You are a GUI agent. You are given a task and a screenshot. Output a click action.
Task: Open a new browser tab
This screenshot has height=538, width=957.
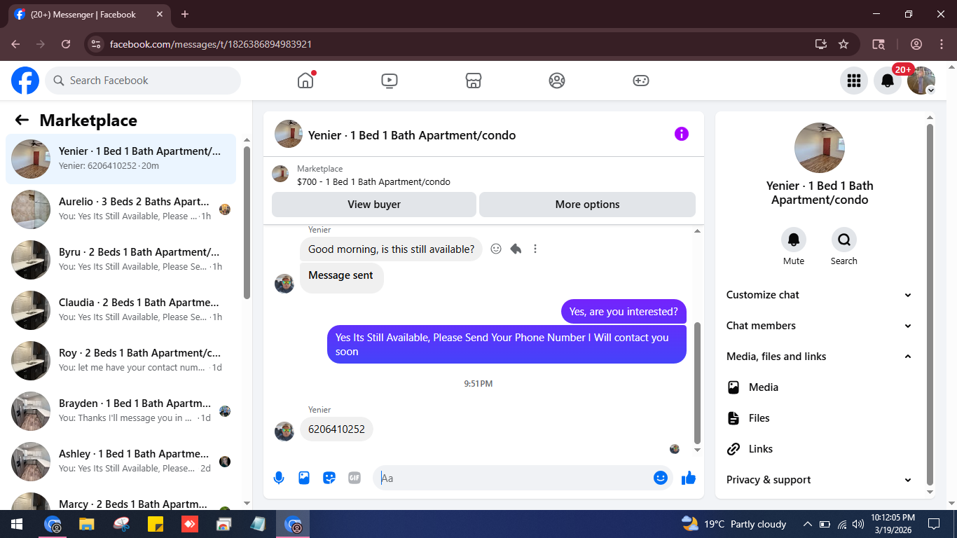click(185, 14)
